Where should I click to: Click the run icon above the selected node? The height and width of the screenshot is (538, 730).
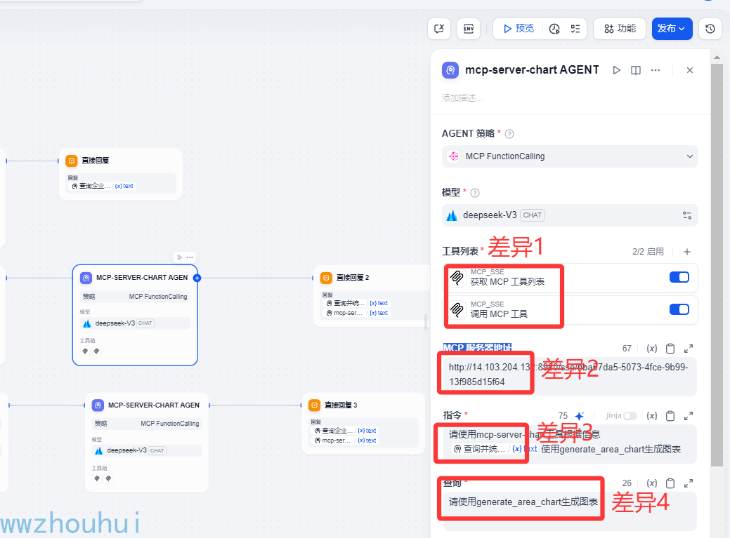(x=180, y=257)
